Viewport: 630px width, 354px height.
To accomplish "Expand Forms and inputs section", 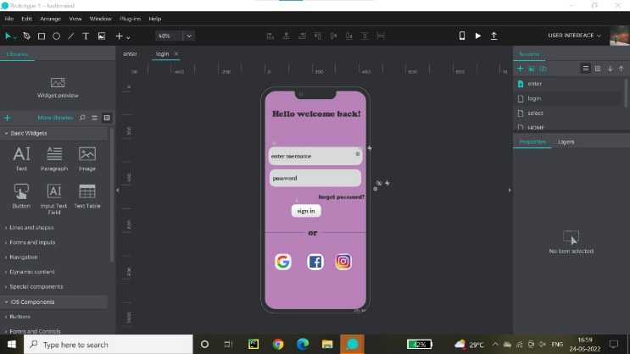I will point(31,242).
